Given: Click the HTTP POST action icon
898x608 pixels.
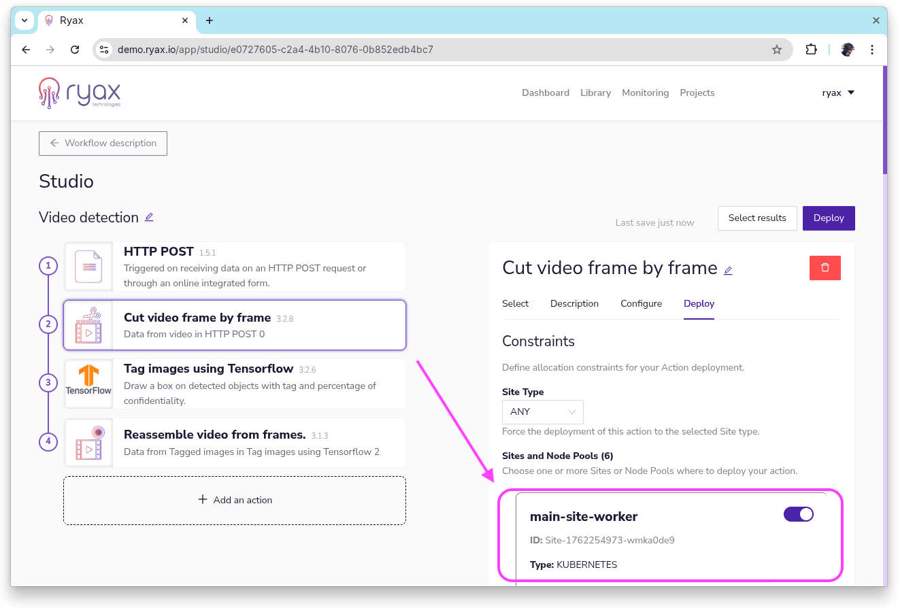Looking at the screenshot, I should [x=88, y=267].
